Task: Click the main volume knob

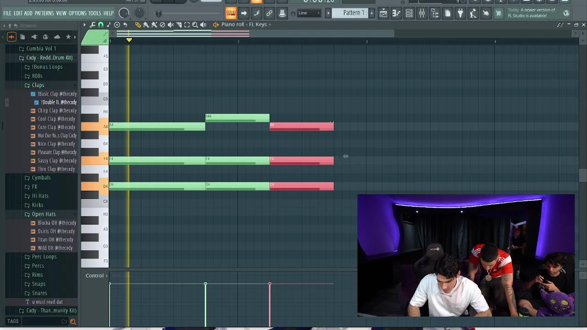Action: point(124,13)
